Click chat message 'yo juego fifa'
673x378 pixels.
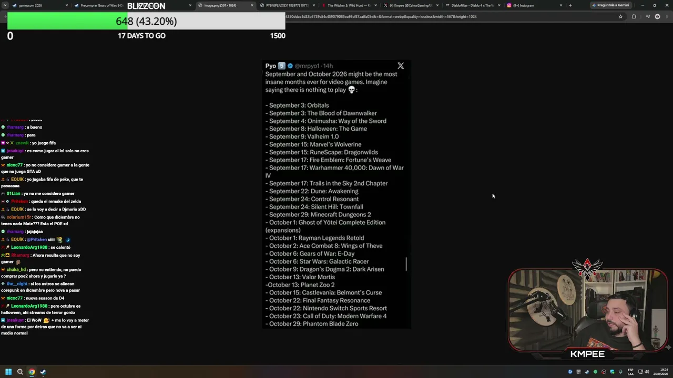coord(44,143)
